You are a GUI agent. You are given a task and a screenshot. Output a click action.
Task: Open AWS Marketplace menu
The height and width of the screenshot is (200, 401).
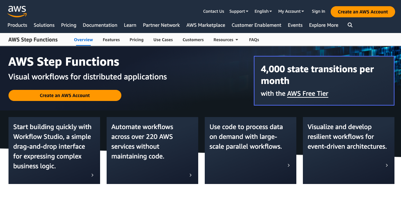[206, 25]
